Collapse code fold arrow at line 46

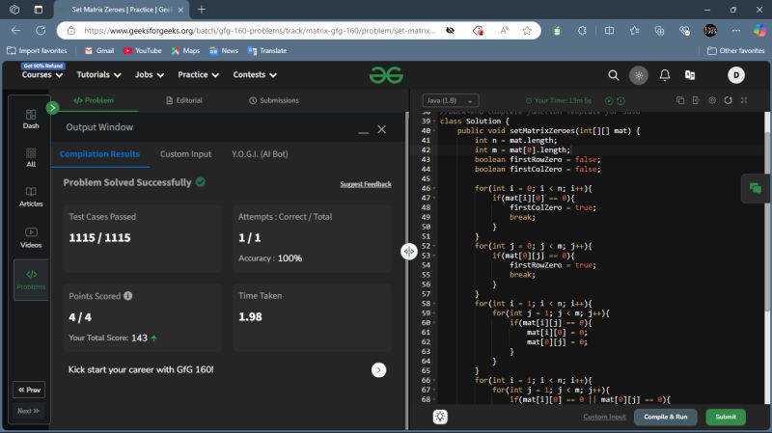point(433,188)
